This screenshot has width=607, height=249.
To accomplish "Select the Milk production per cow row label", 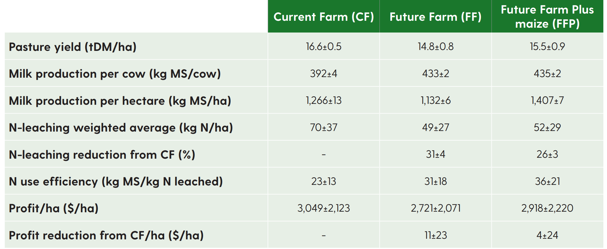I will coord(115,74).
